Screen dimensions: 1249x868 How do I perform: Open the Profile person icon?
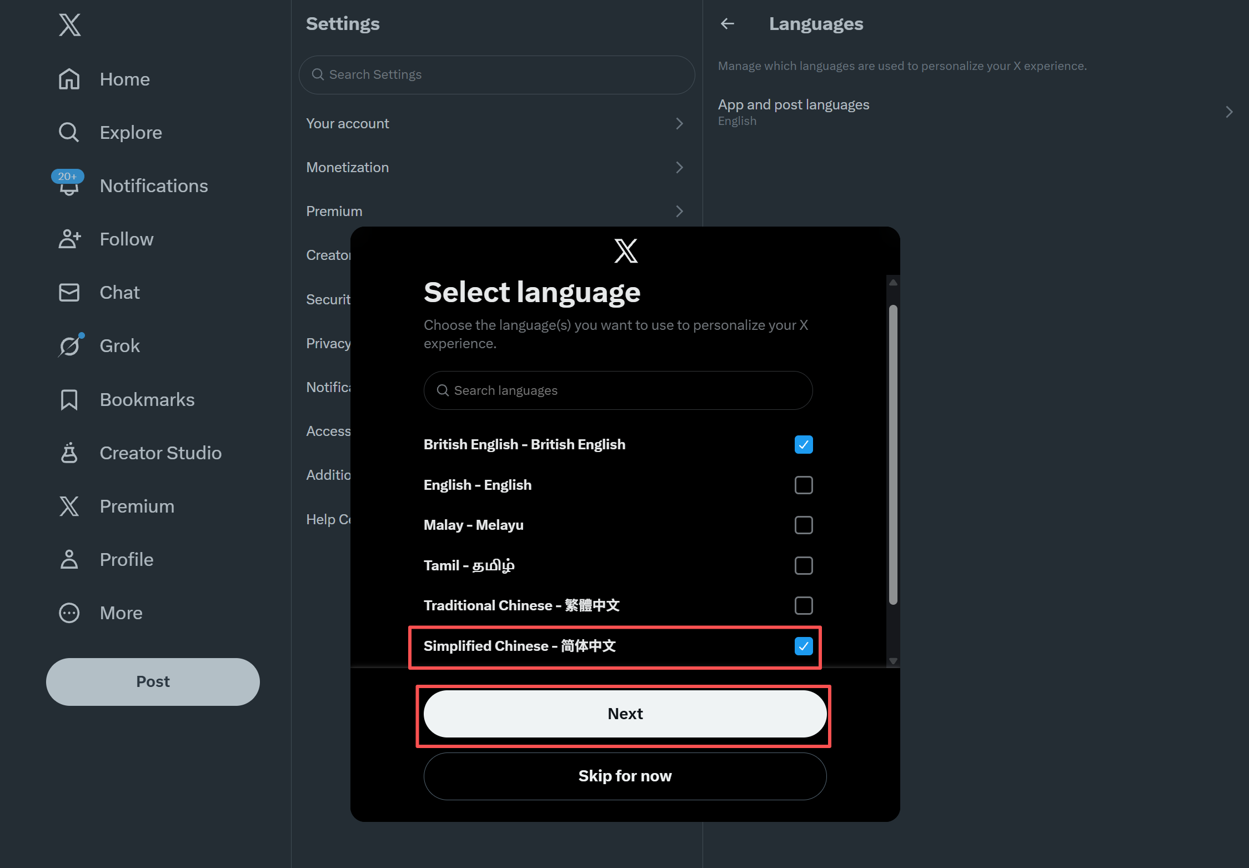69,559
